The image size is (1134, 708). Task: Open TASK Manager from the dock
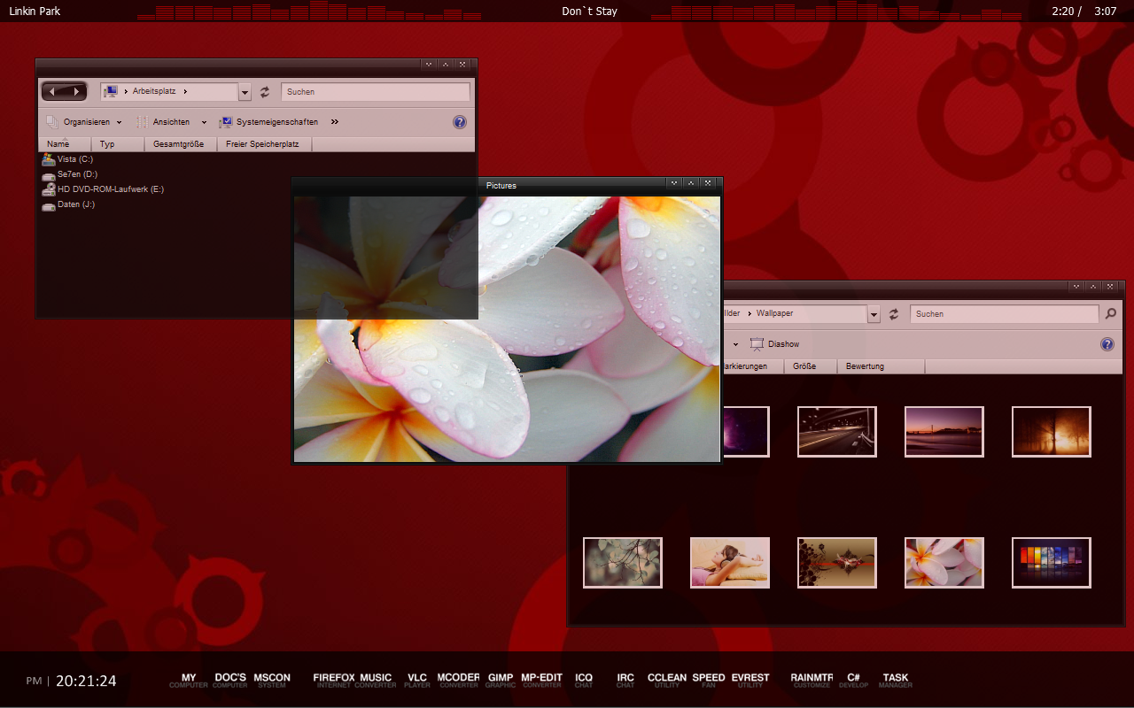click(896, 681)
